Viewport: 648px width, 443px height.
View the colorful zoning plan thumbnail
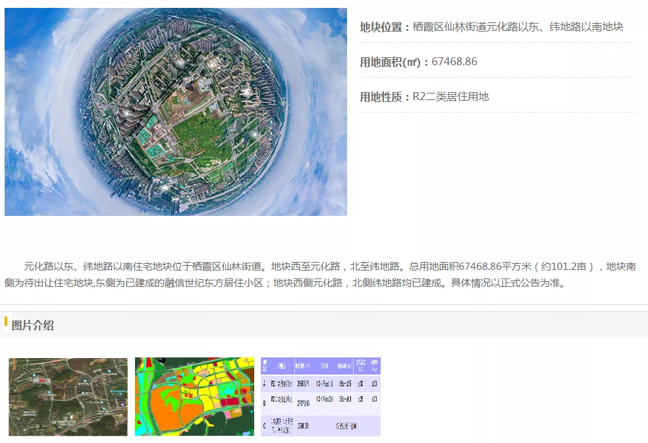click(x=194, y=396)
